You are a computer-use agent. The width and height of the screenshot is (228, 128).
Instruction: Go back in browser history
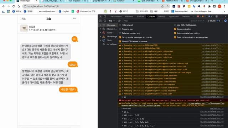(x=4, y=6)
